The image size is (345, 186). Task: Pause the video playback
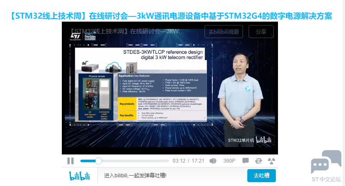pos(70,161)
